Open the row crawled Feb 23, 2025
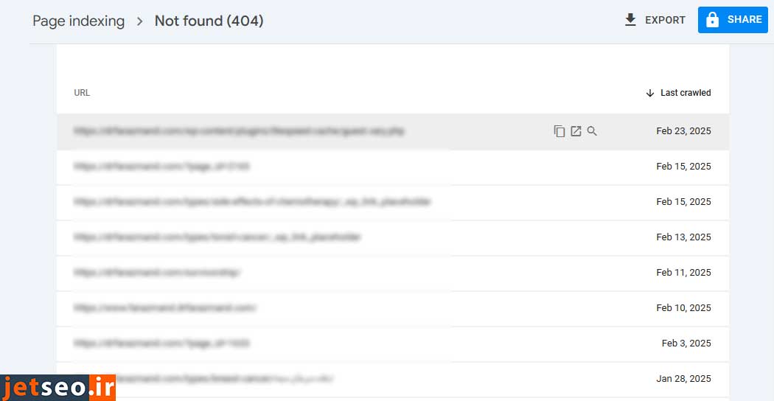Screen dimensions: 774x401 (x=239, y=131)
